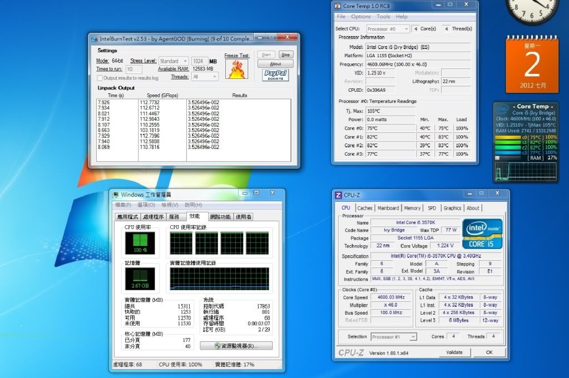Click the Linpack Output results list

pyautogui.click(x=194, y=130)
